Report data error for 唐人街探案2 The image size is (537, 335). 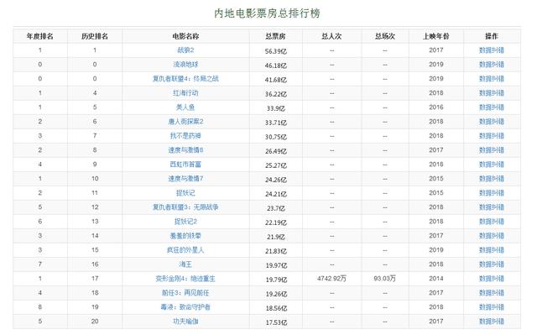point(492,122)
